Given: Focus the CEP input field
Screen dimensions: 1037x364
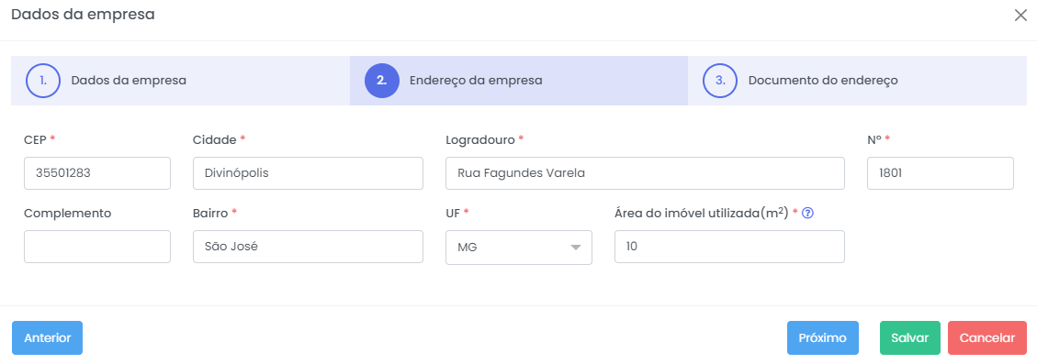Looking at the screenshot, I should [97, 173].
